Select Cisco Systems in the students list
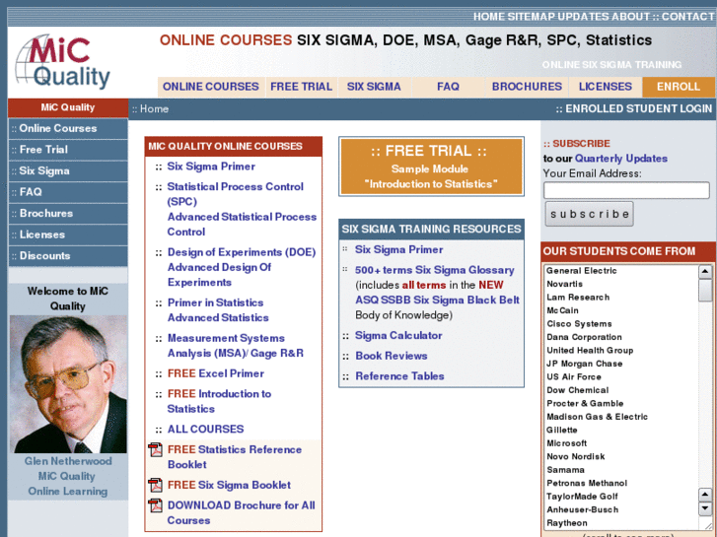Image resolution: width=717 pixels, height=537 pixels. tap(579, 323)
